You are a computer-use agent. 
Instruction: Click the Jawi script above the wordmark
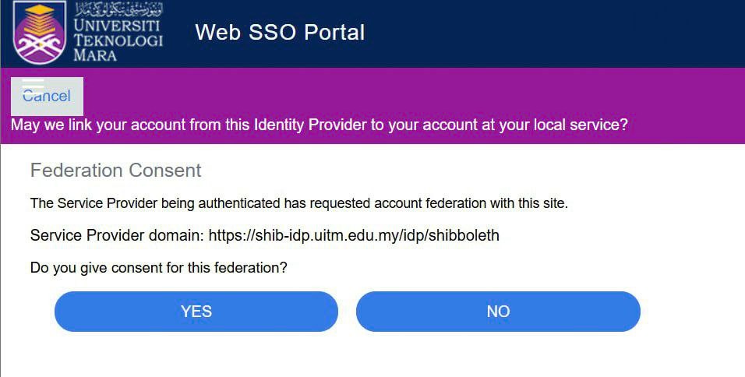pos(118,11)
